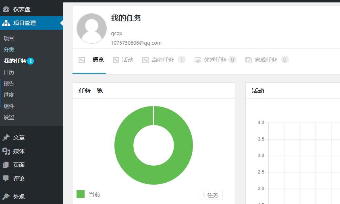Click the username qcqx

click(117, 33)
